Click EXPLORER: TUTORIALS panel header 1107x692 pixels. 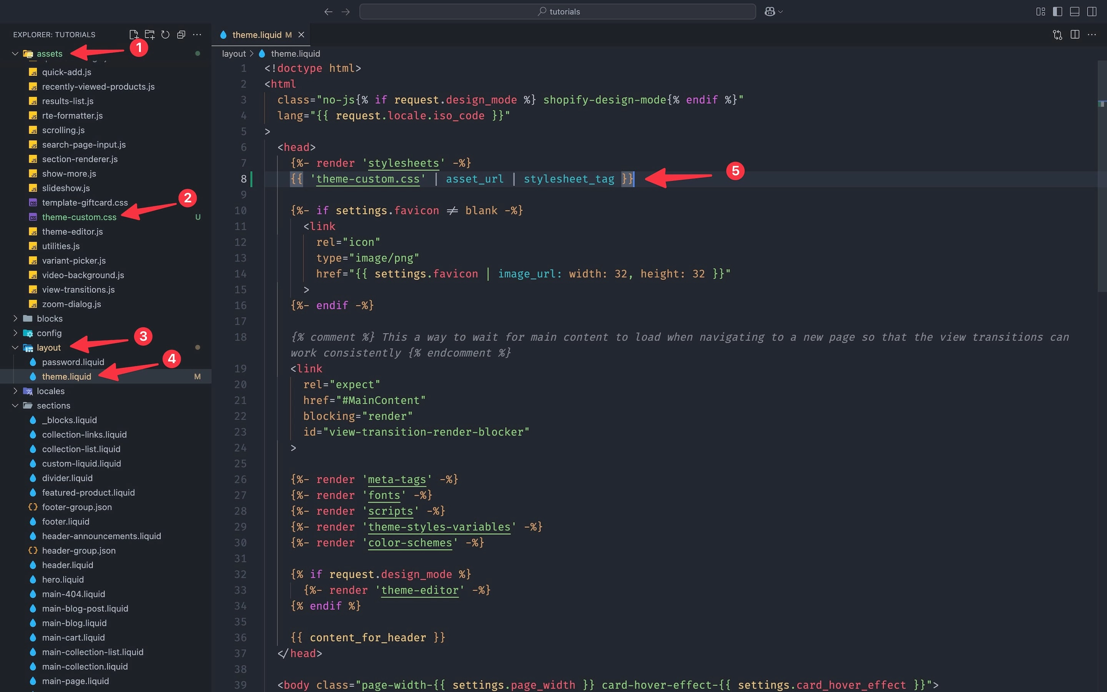[54, 35]
